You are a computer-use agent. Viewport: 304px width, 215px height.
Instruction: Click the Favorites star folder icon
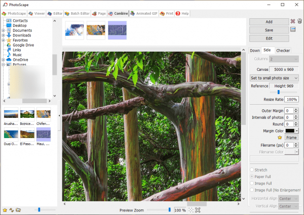coord(9,40)
